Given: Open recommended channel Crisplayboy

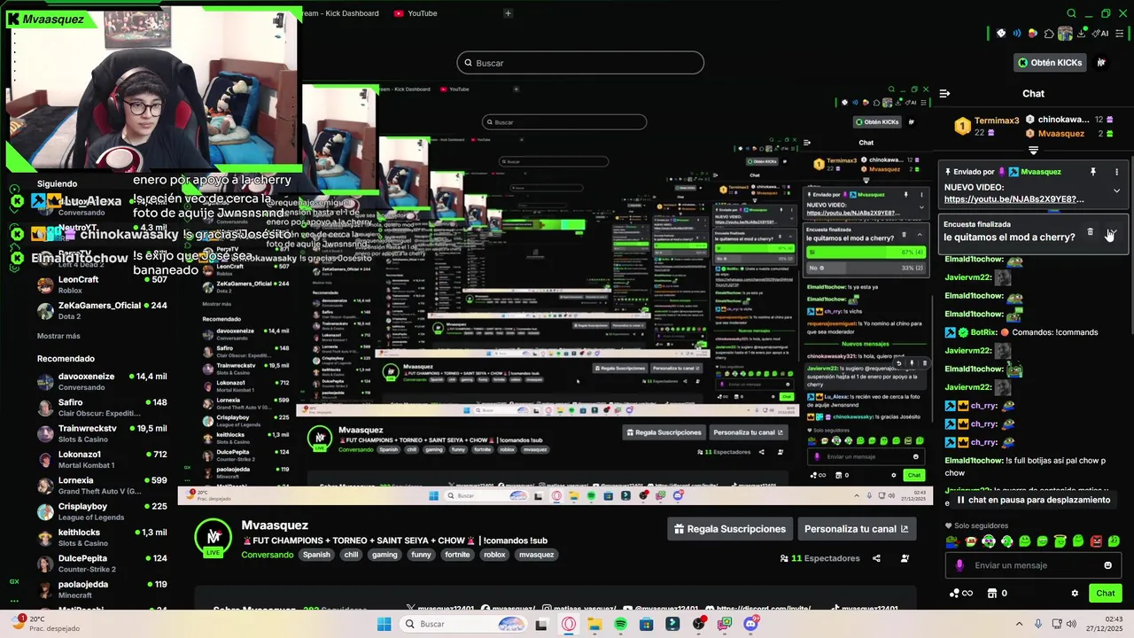Looking at the screenshot, I should [102, 511].
